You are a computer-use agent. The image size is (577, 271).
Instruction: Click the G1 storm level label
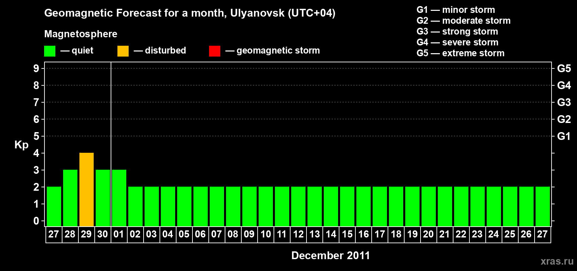(564, 136)
